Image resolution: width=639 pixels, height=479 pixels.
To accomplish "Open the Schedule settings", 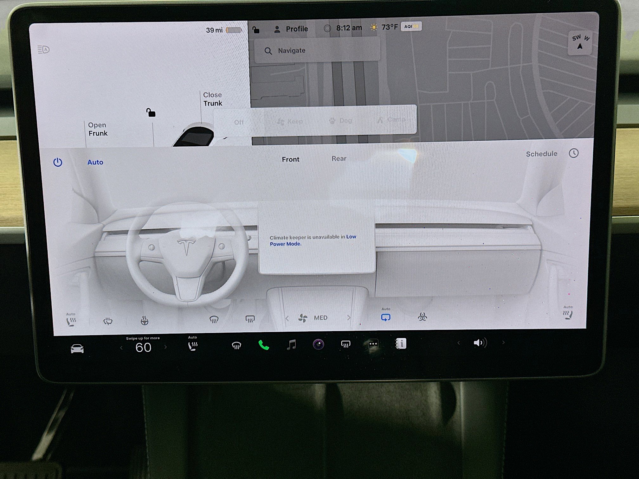I will (542, 154).
